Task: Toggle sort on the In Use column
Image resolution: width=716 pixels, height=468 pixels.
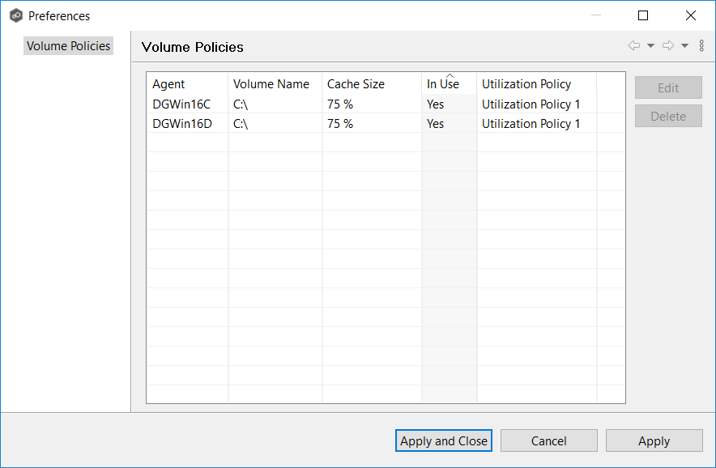Action: (x=448, y=84)
